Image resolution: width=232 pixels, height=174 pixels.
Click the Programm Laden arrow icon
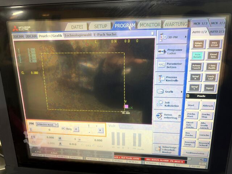162,51
